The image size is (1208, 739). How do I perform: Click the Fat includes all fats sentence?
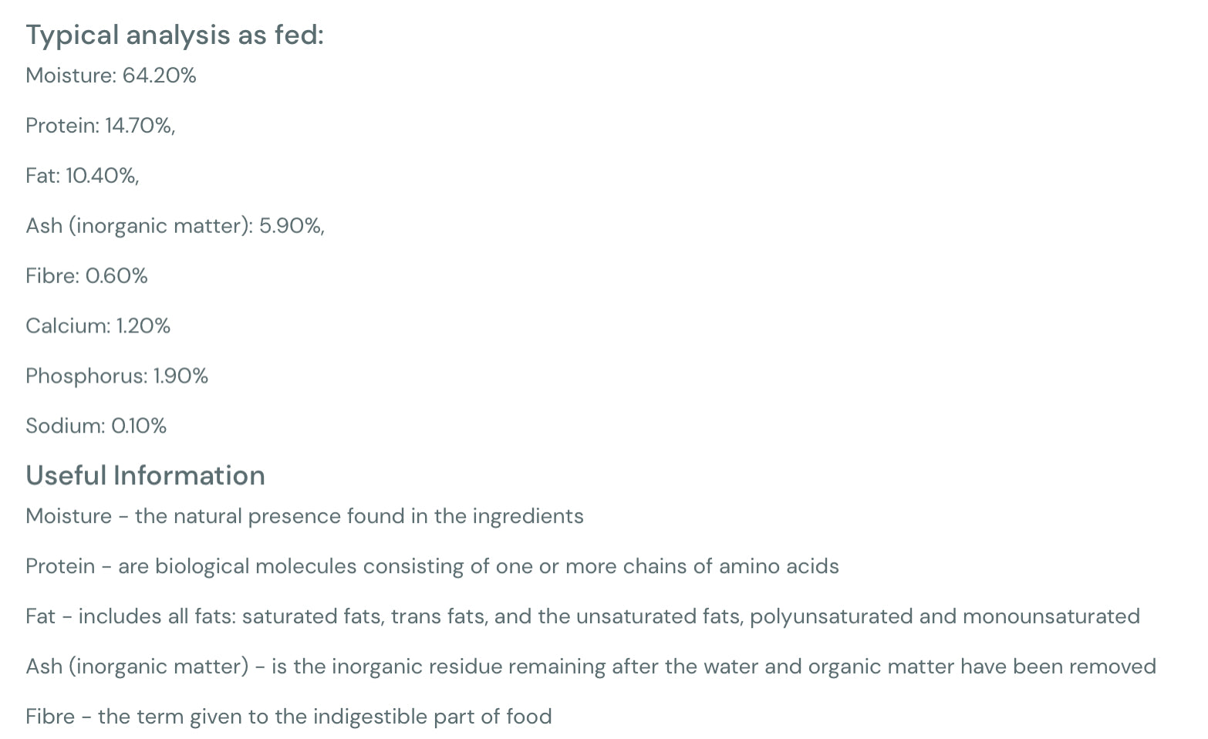pos(582,616)
